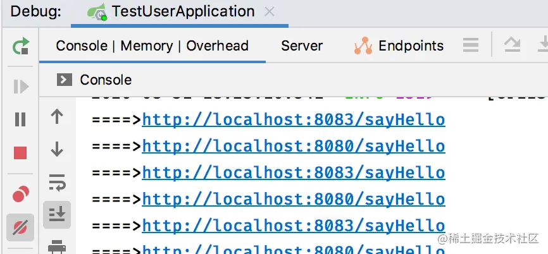Switch to Console | Memory | Overhead tab
548x254 pixels.
(152, 45)
